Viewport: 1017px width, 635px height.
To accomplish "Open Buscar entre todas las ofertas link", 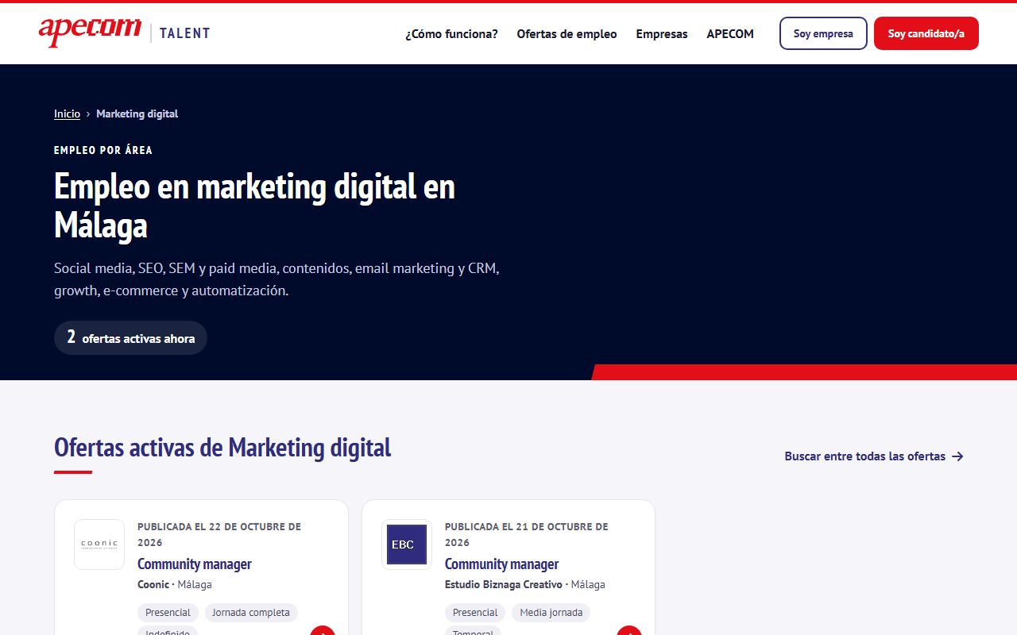I will tap(874, 456).
